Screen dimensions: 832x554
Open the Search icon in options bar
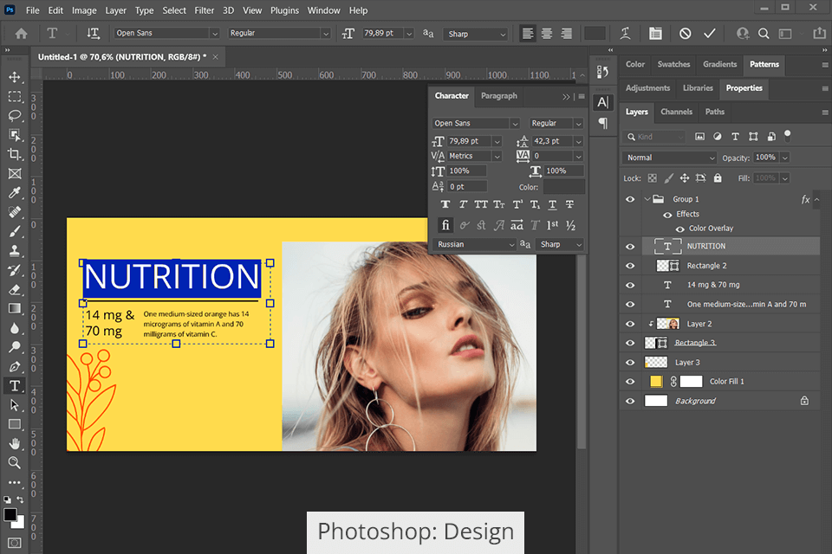[764, 34]
